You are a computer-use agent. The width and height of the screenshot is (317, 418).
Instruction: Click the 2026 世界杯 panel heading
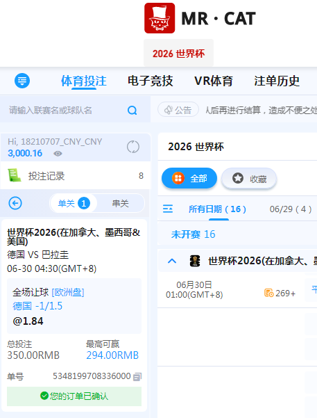click(196, 147)
